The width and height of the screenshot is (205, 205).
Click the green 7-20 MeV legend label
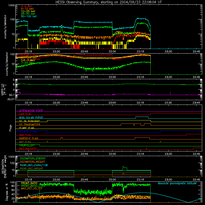click(27, 63)
